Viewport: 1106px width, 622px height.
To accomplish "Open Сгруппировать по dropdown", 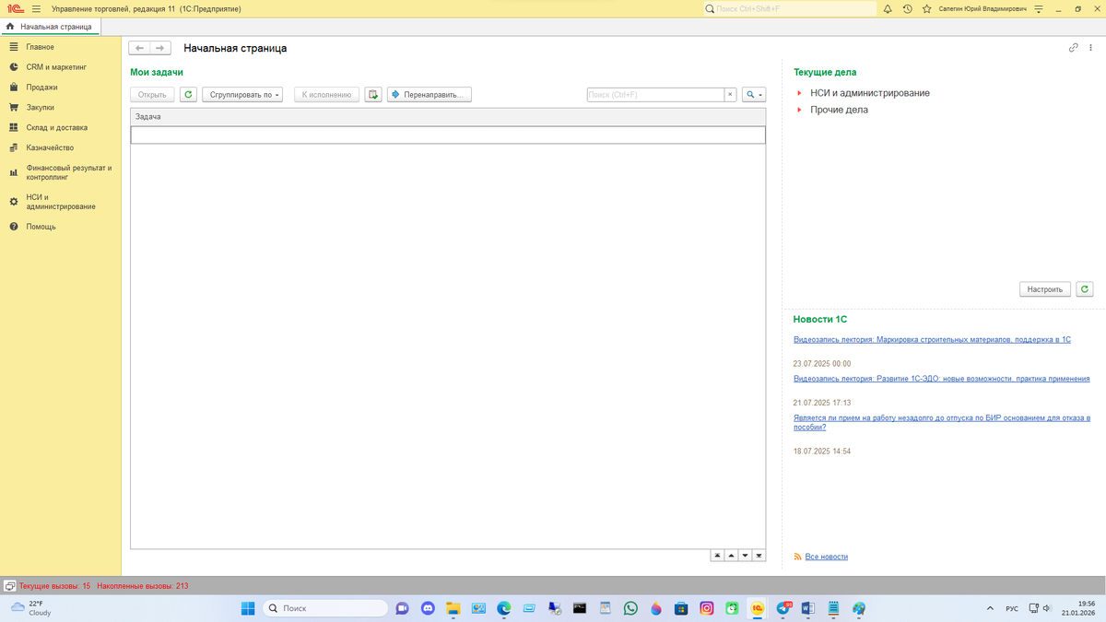I will tap(241, 95).
